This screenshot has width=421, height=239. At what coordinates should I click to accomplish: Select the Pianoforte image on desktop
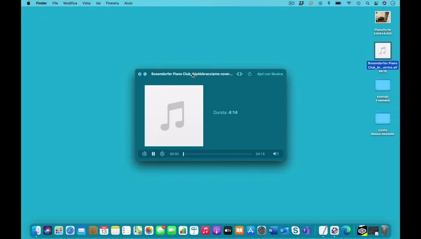pos(383,17)
